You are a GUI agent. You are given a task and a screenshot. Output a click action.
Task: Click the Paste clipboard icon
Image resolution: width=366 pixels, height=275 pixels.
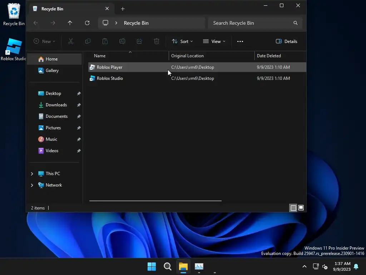(105, 42)
